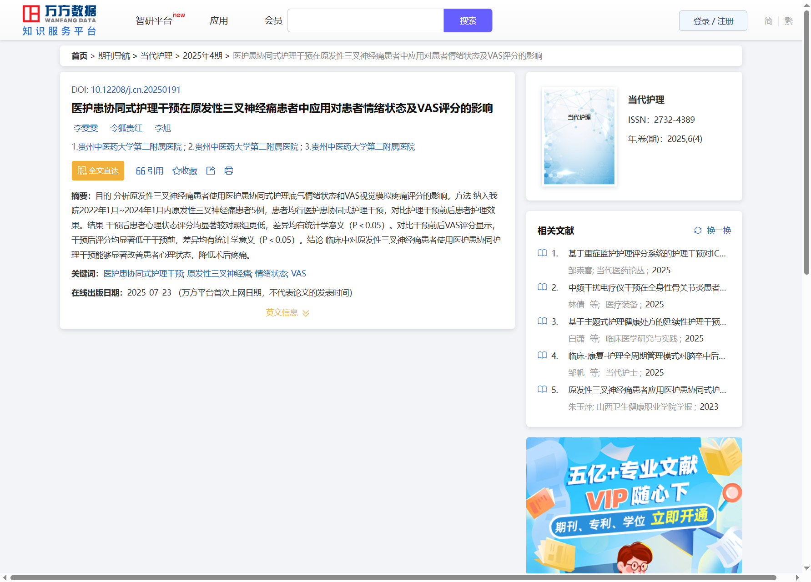Open the 应用 menu item
Image resolution: width=811 pixels, height=582 pixels.
(x=219, y=21)
